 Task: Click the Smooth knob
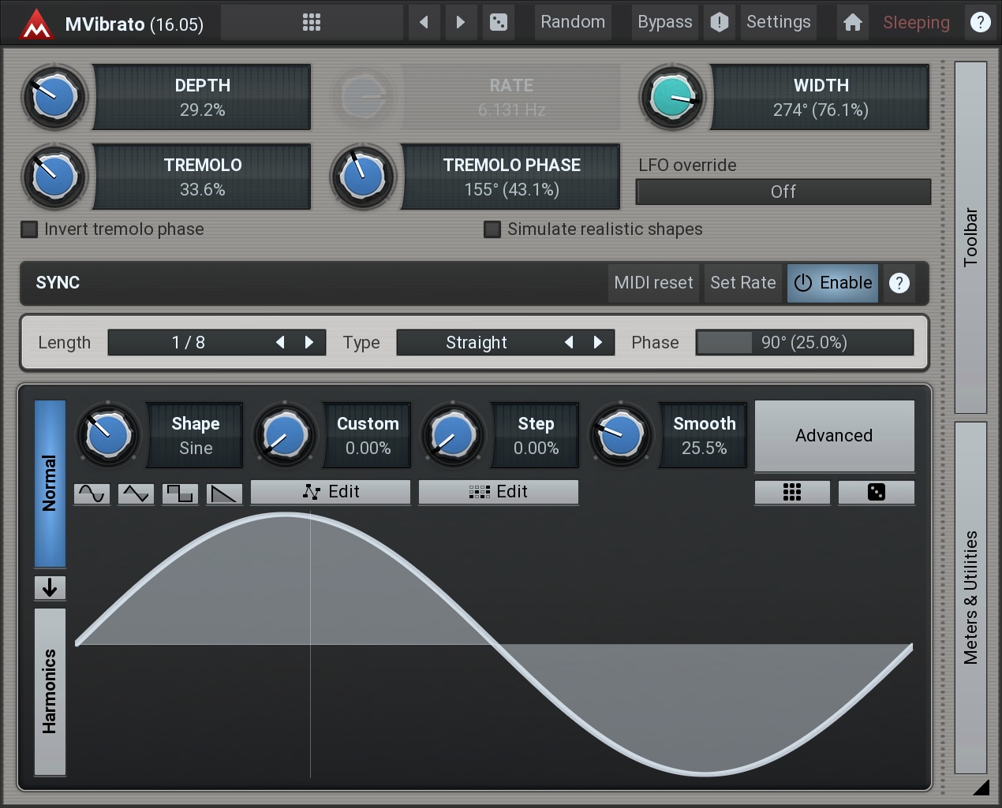[621, 435]
